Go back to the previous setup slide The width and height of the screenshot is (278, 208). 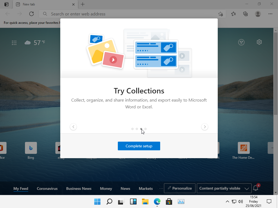(73, 127)
